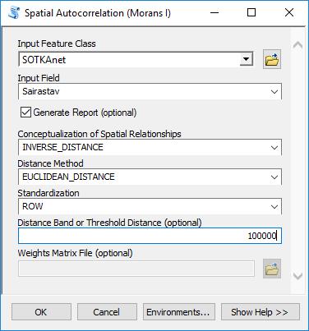Viewport: 309px width, 331px height.
Task: Open the Environments settings button
Action: click(179, 312)
